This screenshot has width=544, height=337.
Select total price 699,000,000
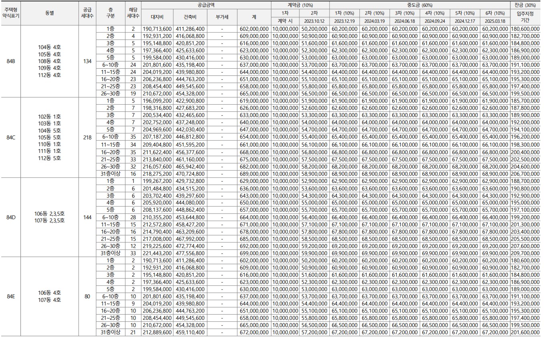[x=254, y=253]
